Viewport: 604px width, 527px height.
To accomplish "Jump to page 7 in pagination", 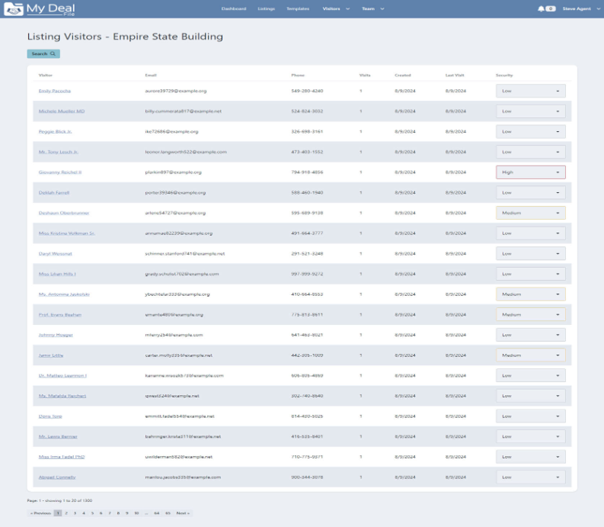I will click(110, 513).
